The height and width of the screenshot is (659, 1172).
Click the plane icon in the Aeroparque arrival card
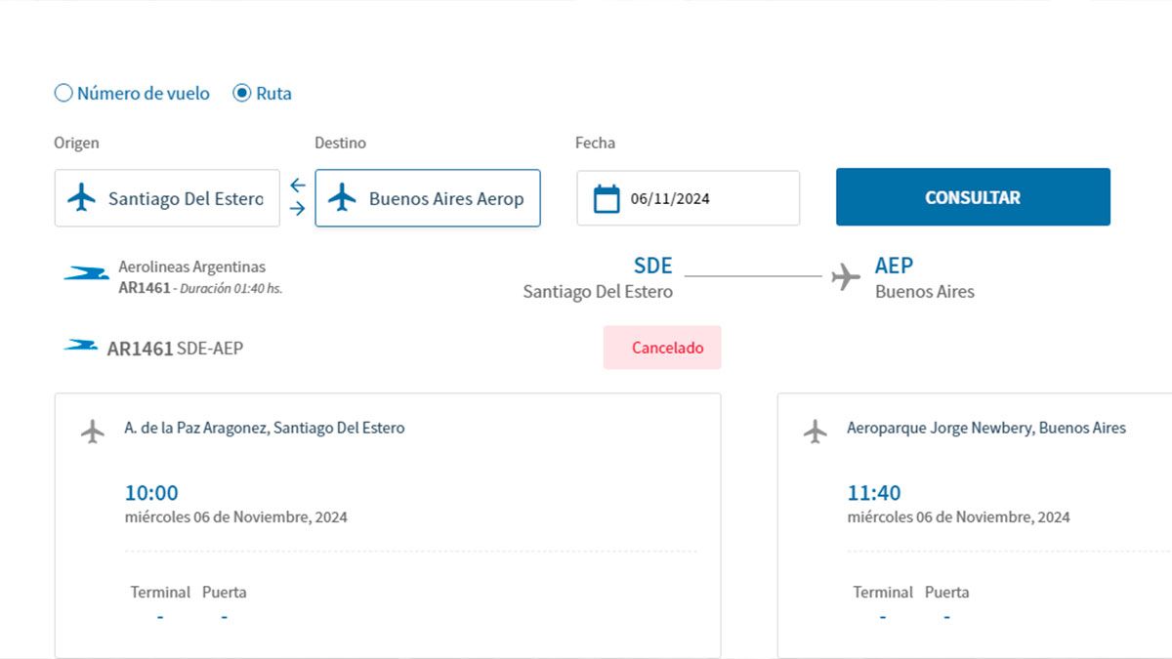click(816, 431)
